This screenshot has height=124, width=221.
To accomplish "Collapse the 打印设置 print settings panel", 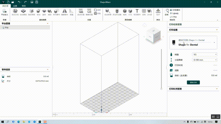I will pos(217,30).
